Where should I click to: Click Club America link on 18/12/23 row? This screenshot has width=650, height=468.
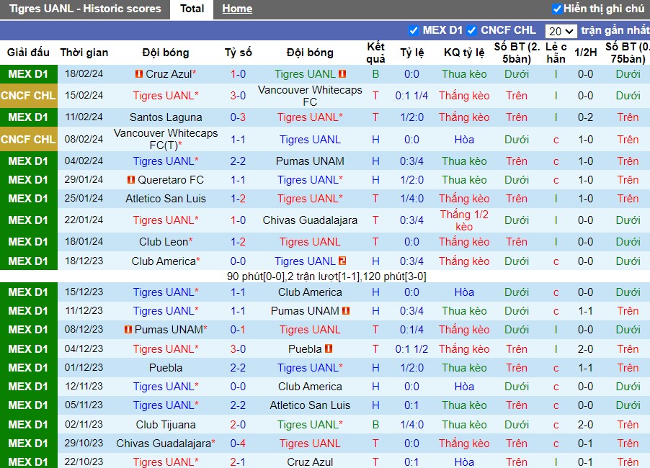coord(164,261)
